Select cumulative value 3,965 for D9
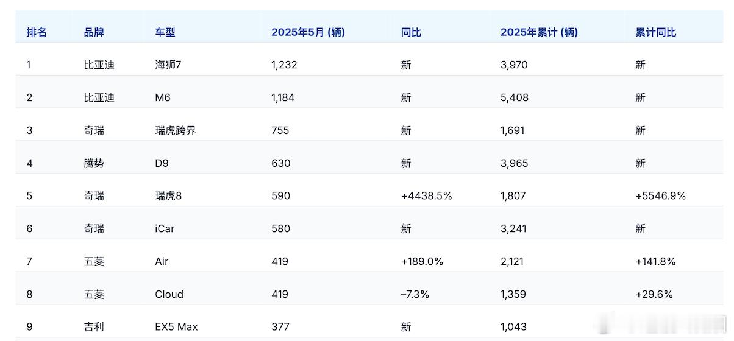Screen dimensions: 734x341 [515, 163]
